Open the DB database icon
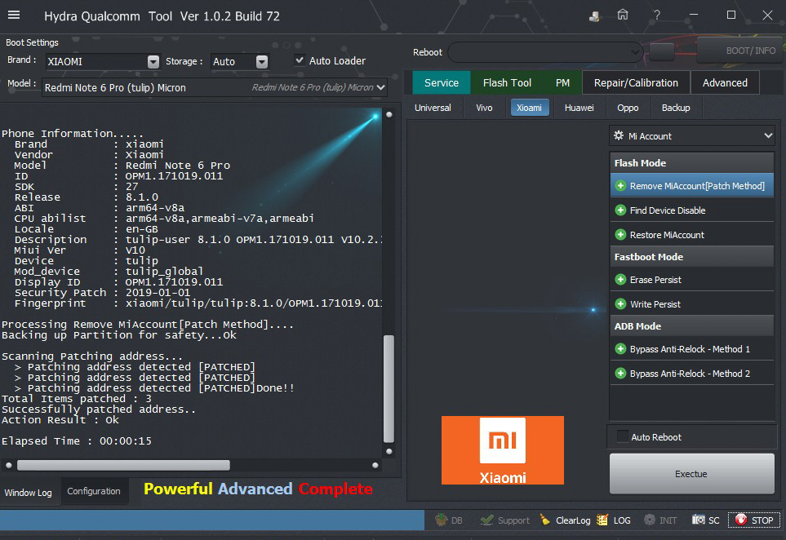The height and width of the screenshot is (540, 786). click(x=442, y=520)
